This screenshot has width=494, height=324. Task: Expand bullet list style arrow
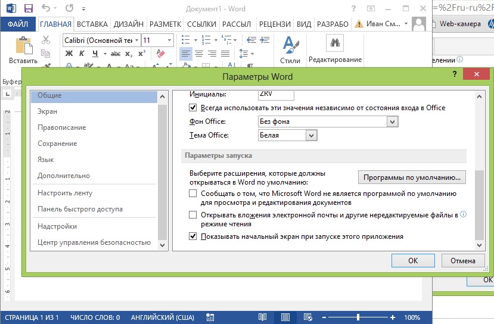pyautogui.click(x=195, y=40)
